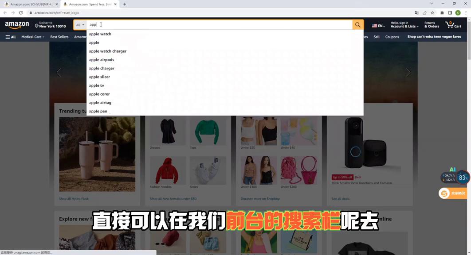Open the EN language dropdown
Screen dimensions: 471x255
(x=378, y=26)
